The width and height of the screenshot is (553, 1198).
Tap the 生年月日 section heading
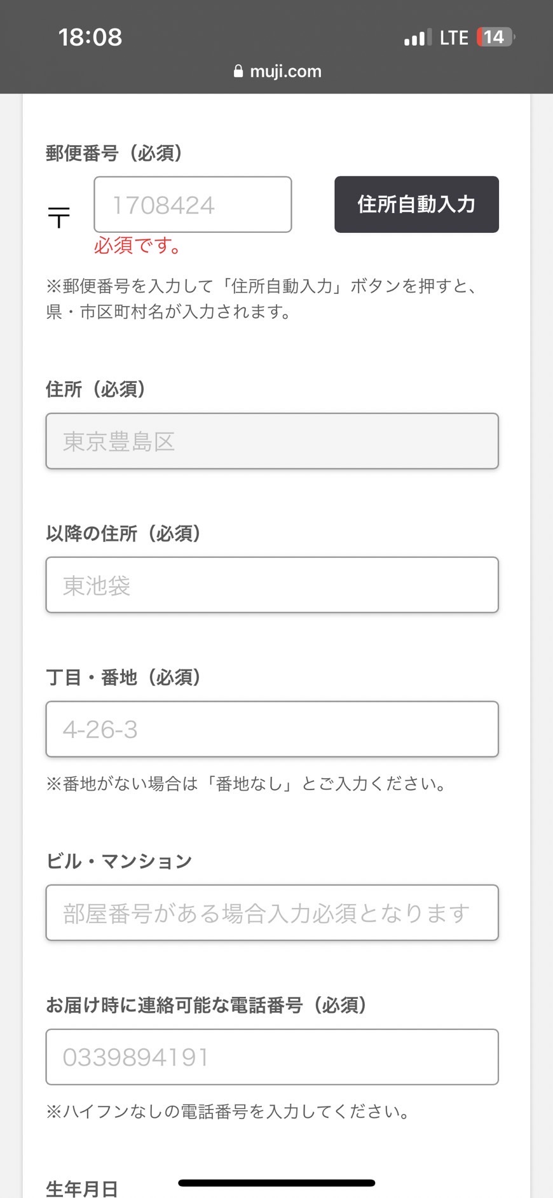pyautogui.click(x=82, y=1188)
